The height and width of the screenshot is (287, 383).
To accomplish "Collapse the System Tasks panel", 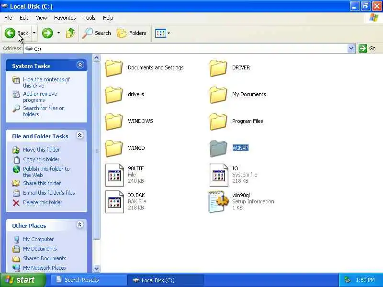I will pos(80,65).
